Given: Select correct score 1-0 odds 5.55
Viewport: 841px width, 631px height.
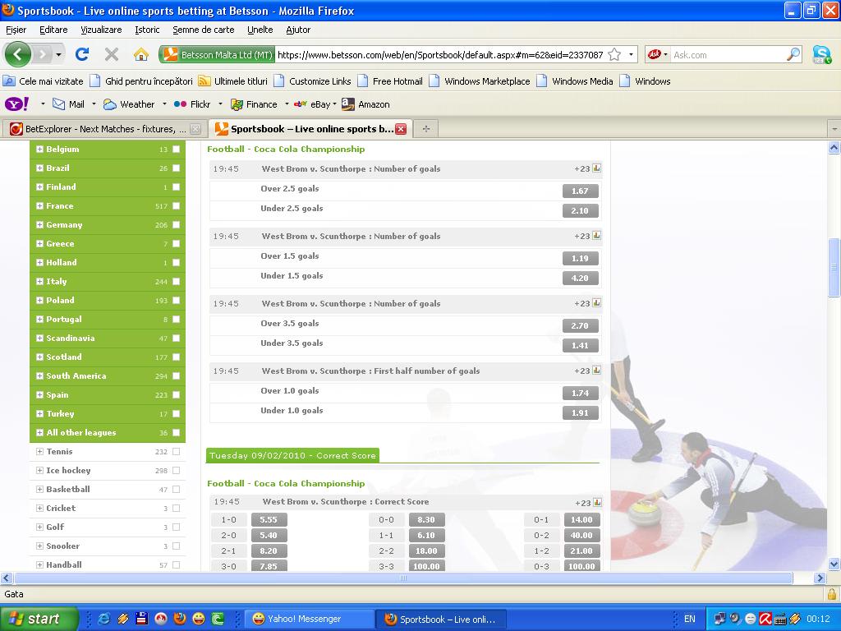Looking at the screenshot, I should [x=269, y=519].
